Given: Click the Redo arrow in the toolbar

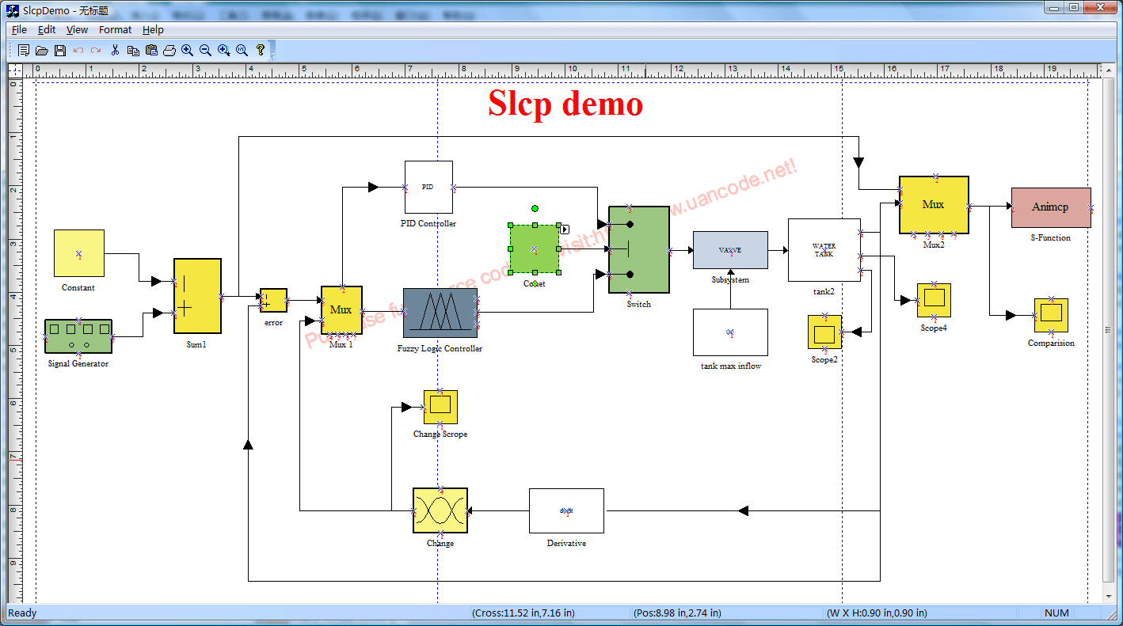Looking at the screenshot, I should tap(96, 51).
